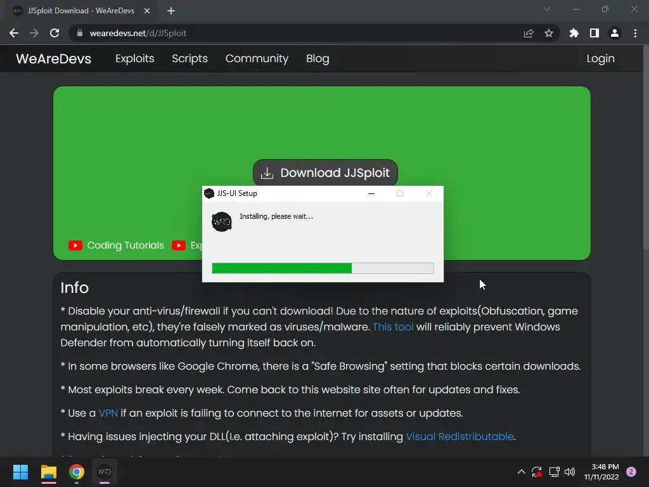Open the Blog menu item
Screen dimensions: 649x487
tap(318, 59)
